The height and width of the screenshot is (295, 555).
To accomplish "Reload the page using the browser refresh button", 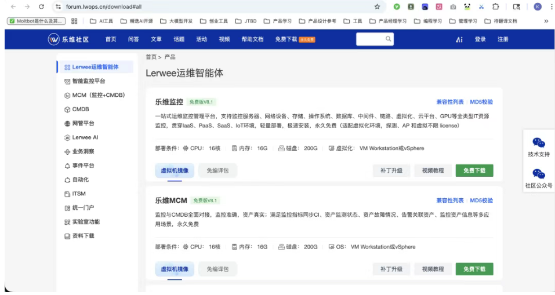I will 41,7.
